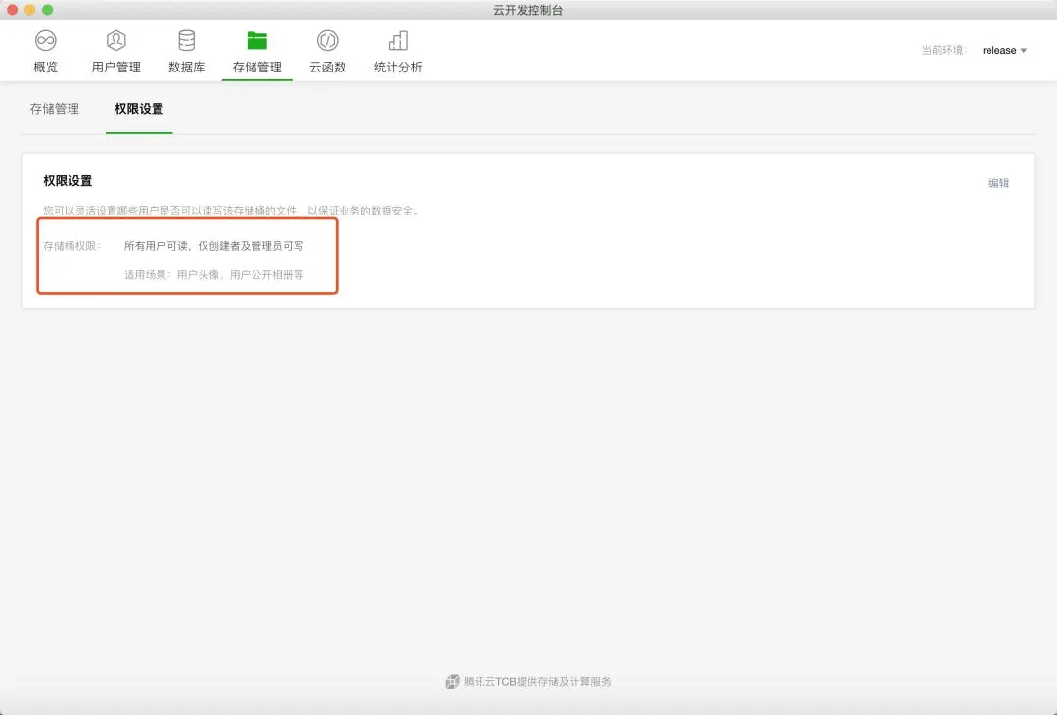
Task: Maximize the window with the green button
Action: tap(47, 10)
